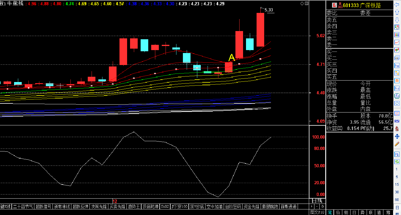Click the 日线 period label
The width and height of the screenshot is (401, 215).
pyautogui.click(x=317, y=201)
